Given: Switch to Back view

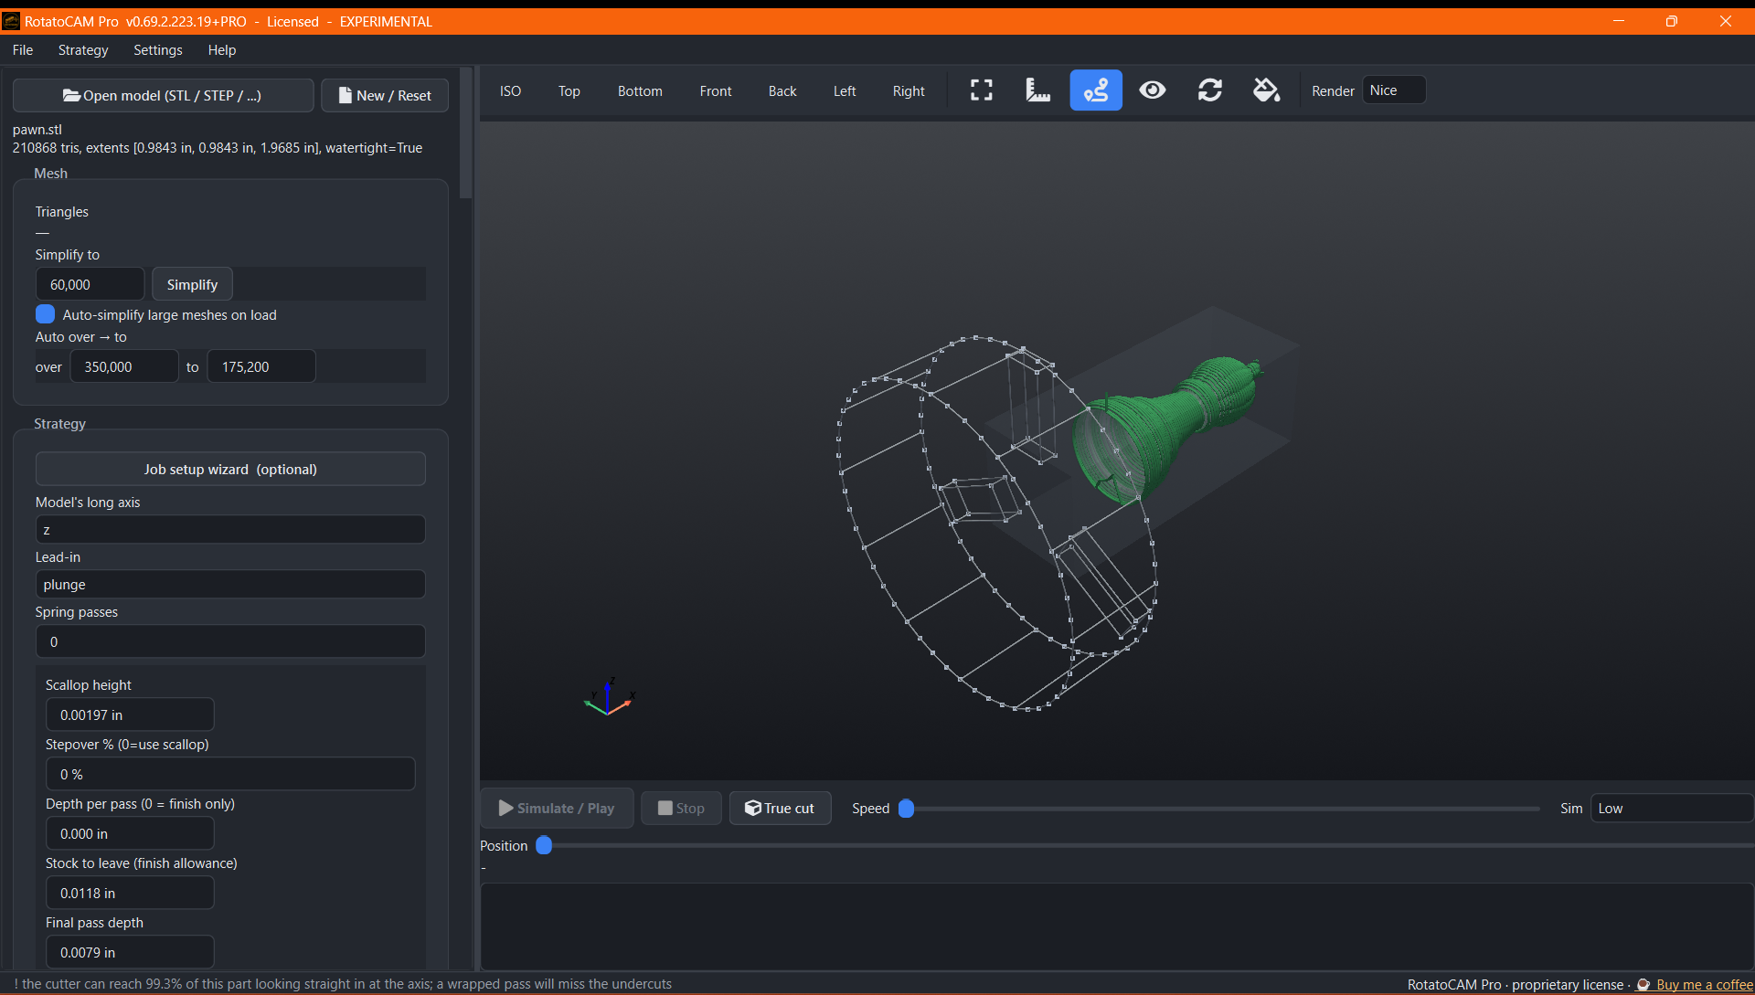Looking at the screenshot, I should coord(782,90).
